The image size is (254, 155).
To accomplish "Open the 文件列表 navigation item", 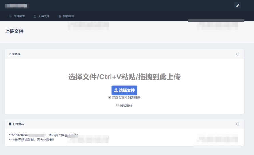I will click(19, 16).
